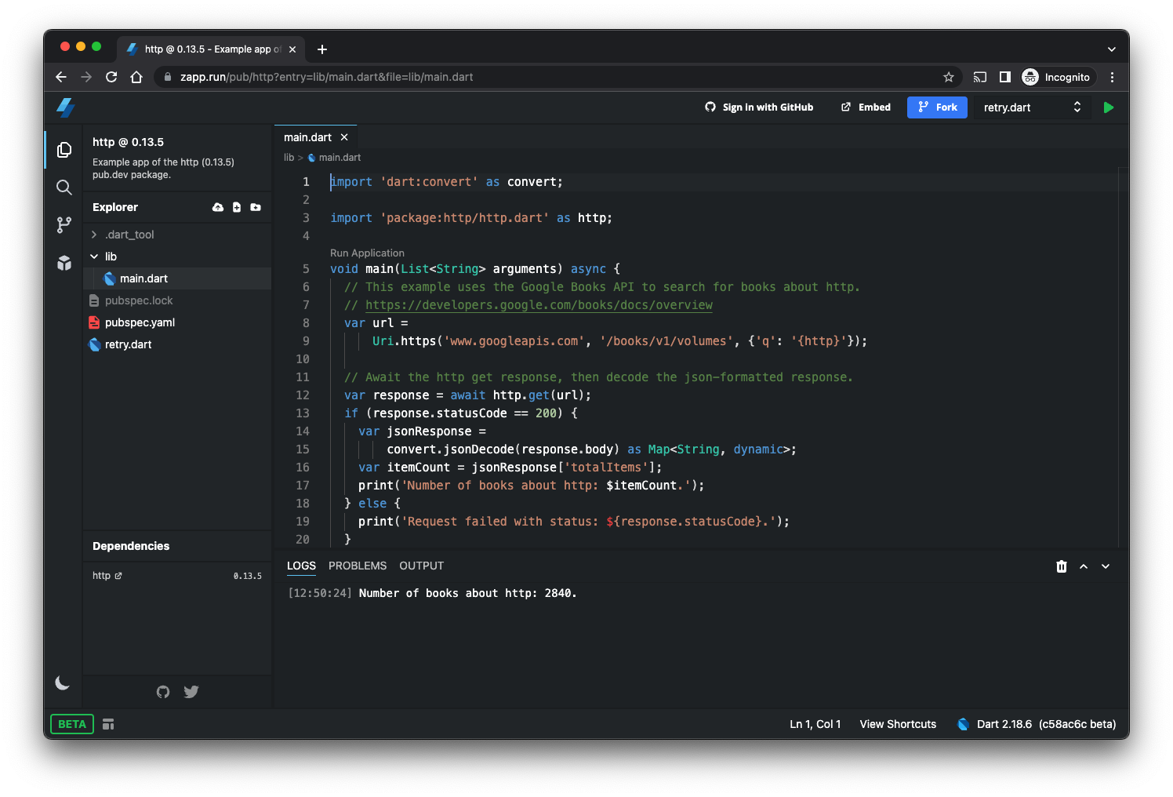Reload the browser page
Screen dimensions: 1173x797
[x=111, y=77]
